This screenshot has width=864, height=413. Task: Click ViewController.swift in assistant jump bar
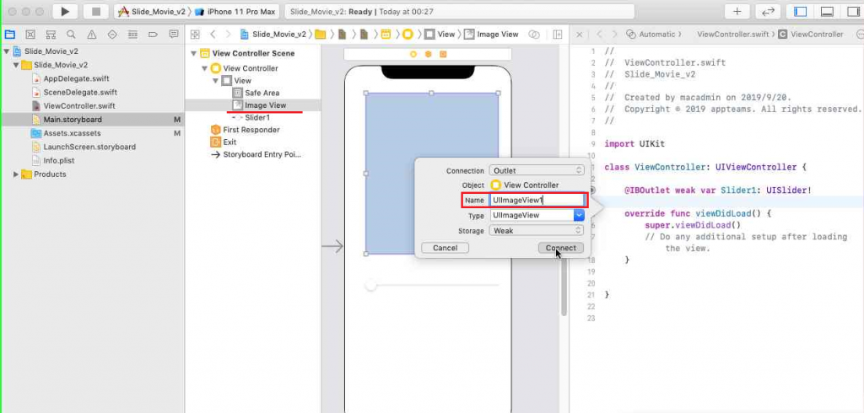732,35
